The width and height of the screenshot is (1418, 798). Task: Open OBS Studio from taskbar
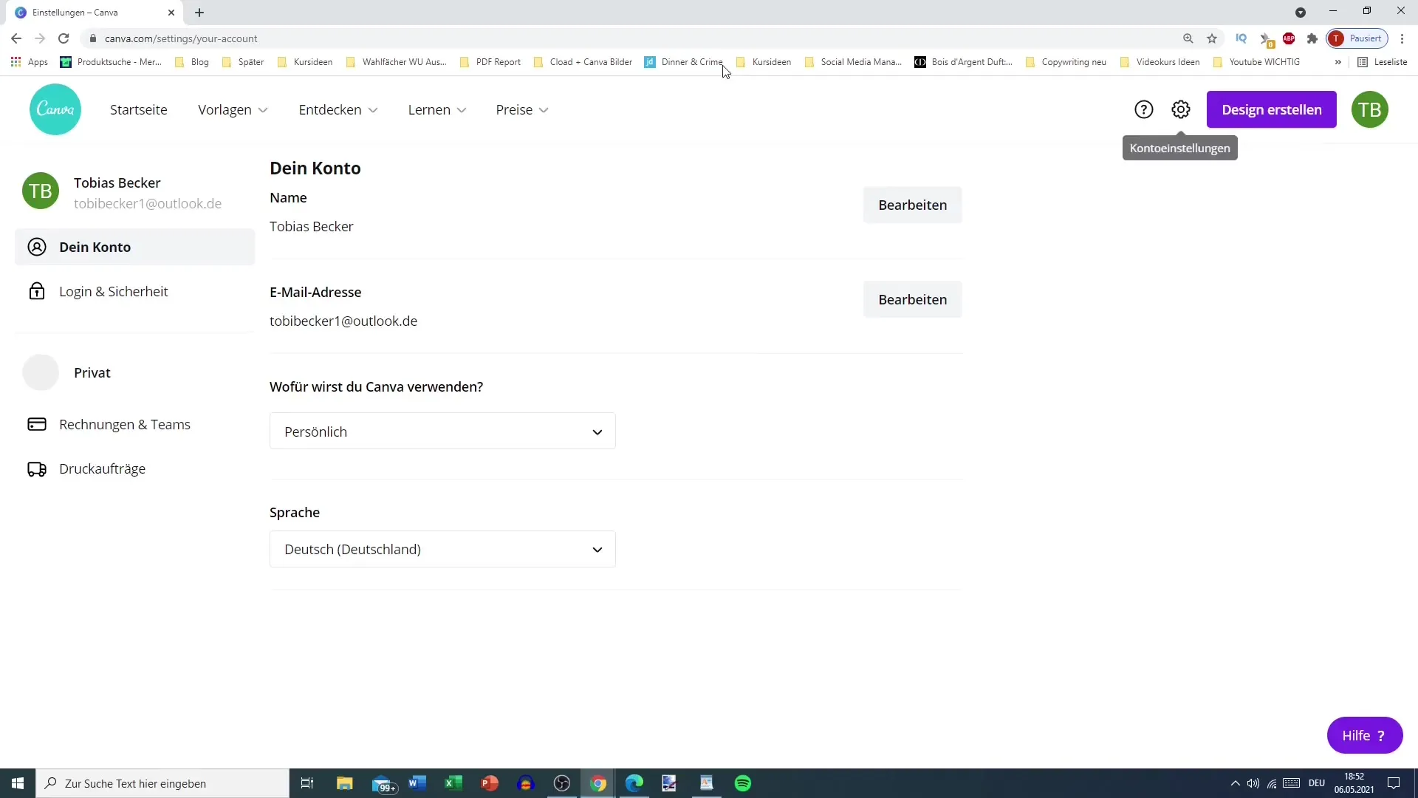coord(562,783)
